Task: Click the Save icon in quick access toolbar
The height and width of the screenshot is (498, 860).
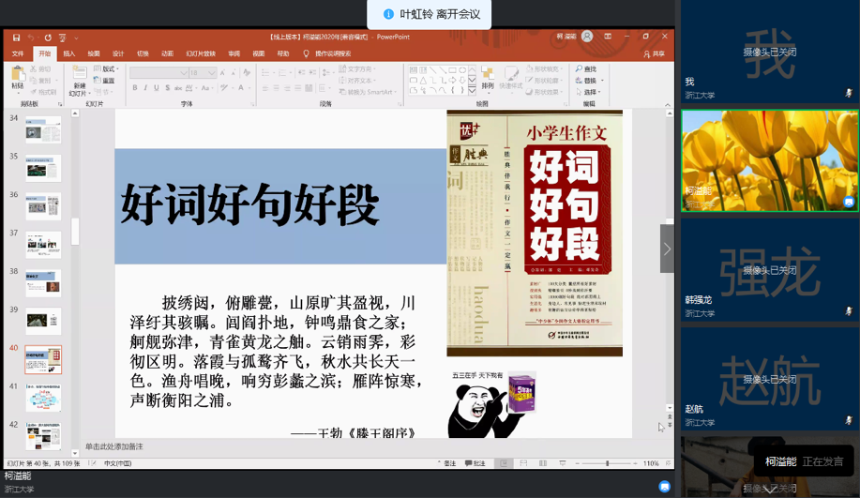Action: tap(16, 38)
